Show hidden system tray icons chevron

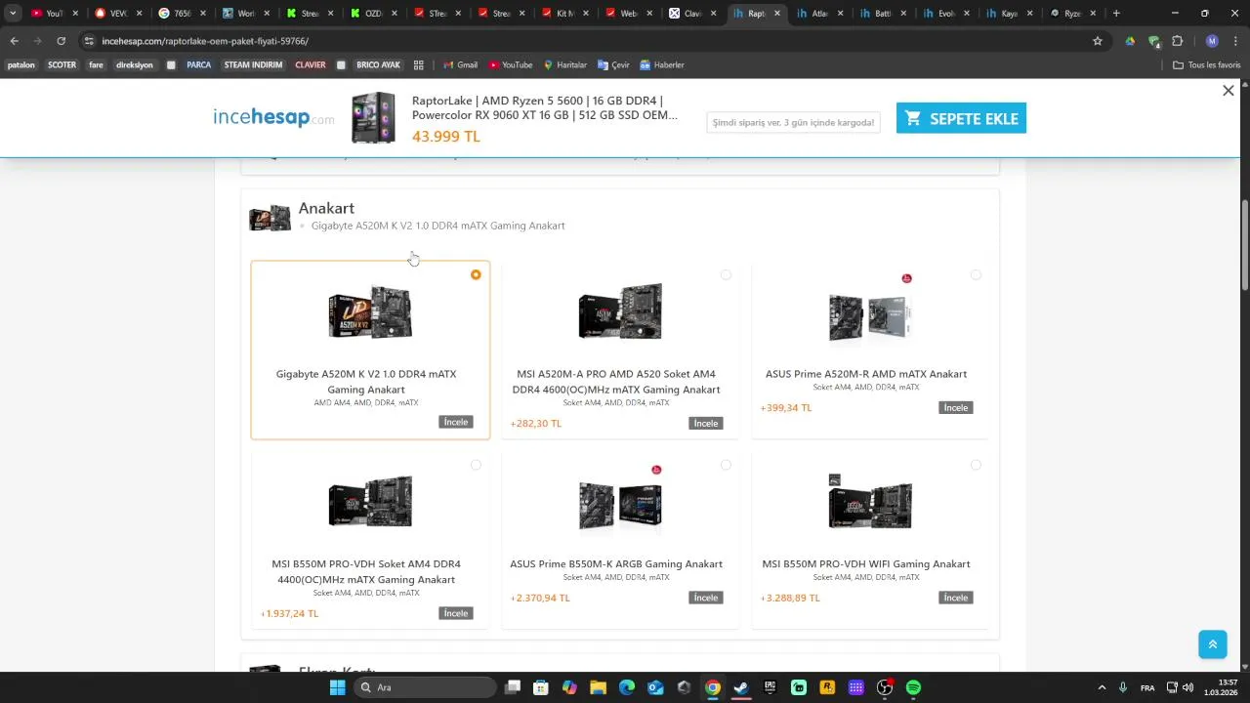click(1102, 687)
